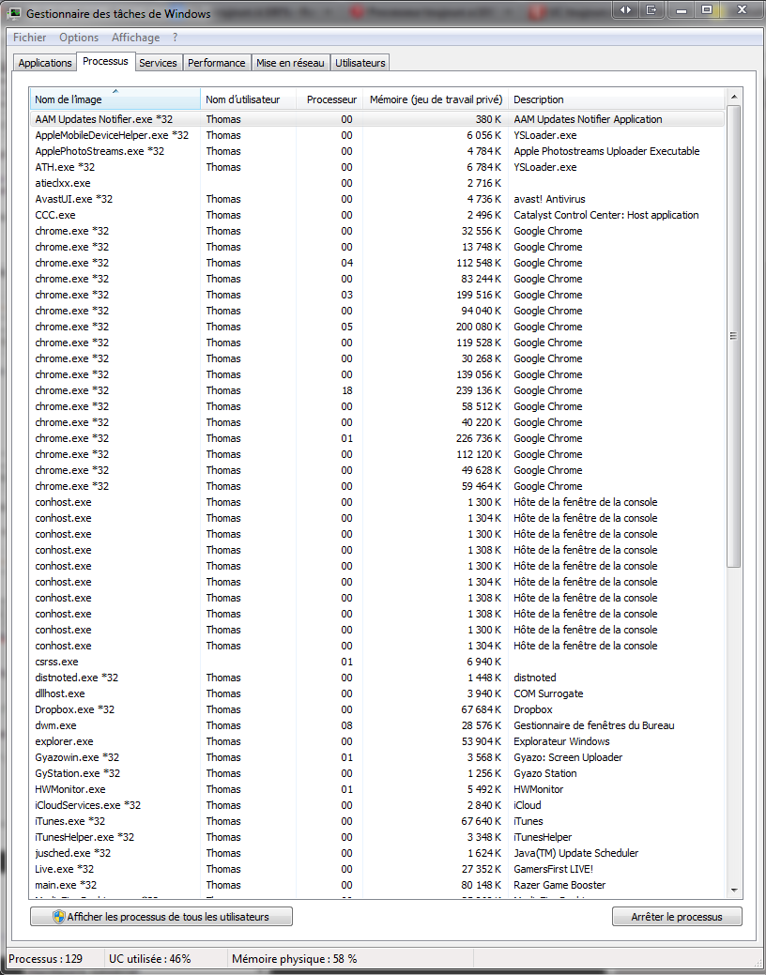Screen dimensions: 766x975
Task: Select chrome.exe using 239 136 K
Action: 377,390
